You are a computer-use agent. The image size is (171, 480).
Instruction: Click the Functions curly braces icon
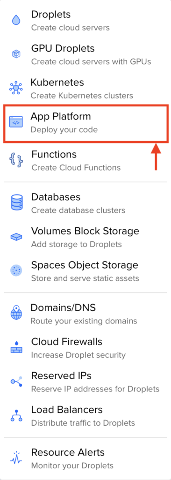[x=16, y=160]
